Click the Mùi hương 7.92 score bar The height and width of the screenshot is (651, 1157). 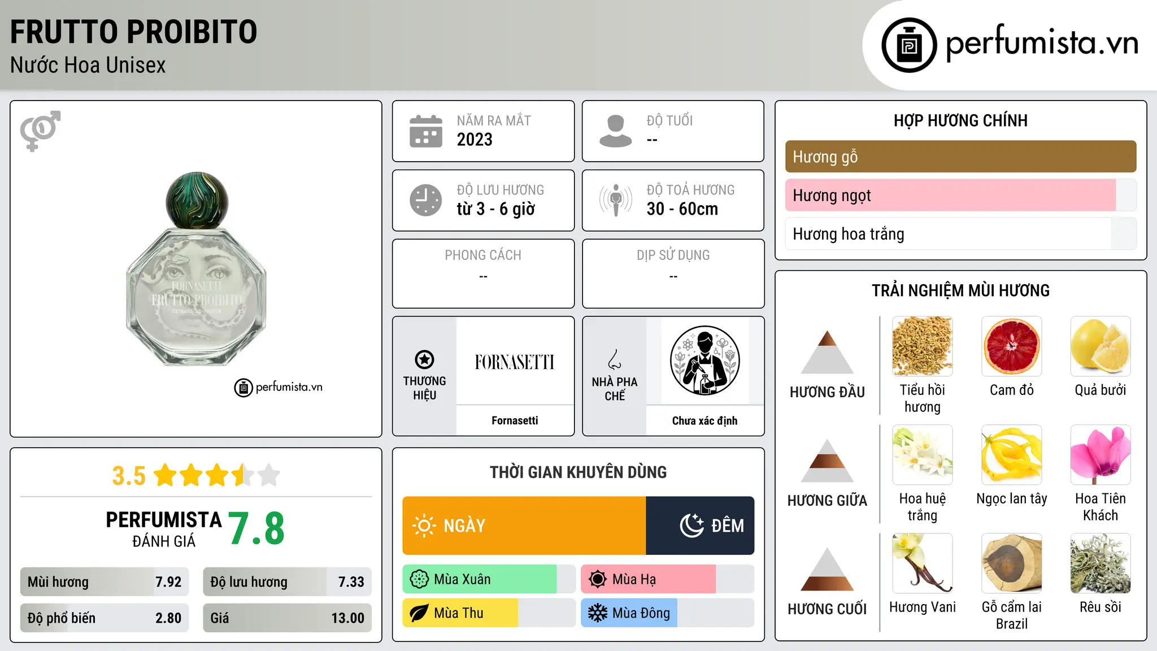point(105,581)
